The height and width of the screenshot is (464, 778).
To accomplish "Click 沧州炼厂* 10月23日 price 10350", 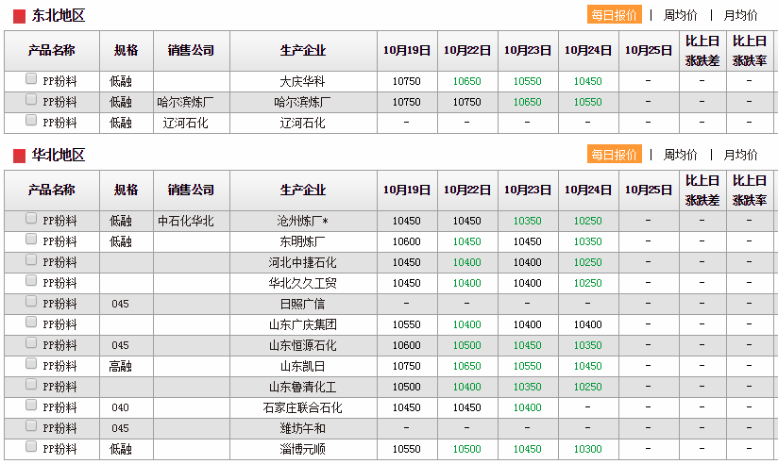I will [x=528, y=221].
